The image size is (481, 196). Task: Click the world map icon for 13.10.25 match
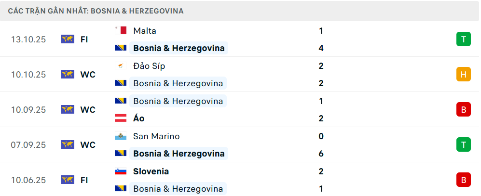click(x=68, y=39)
